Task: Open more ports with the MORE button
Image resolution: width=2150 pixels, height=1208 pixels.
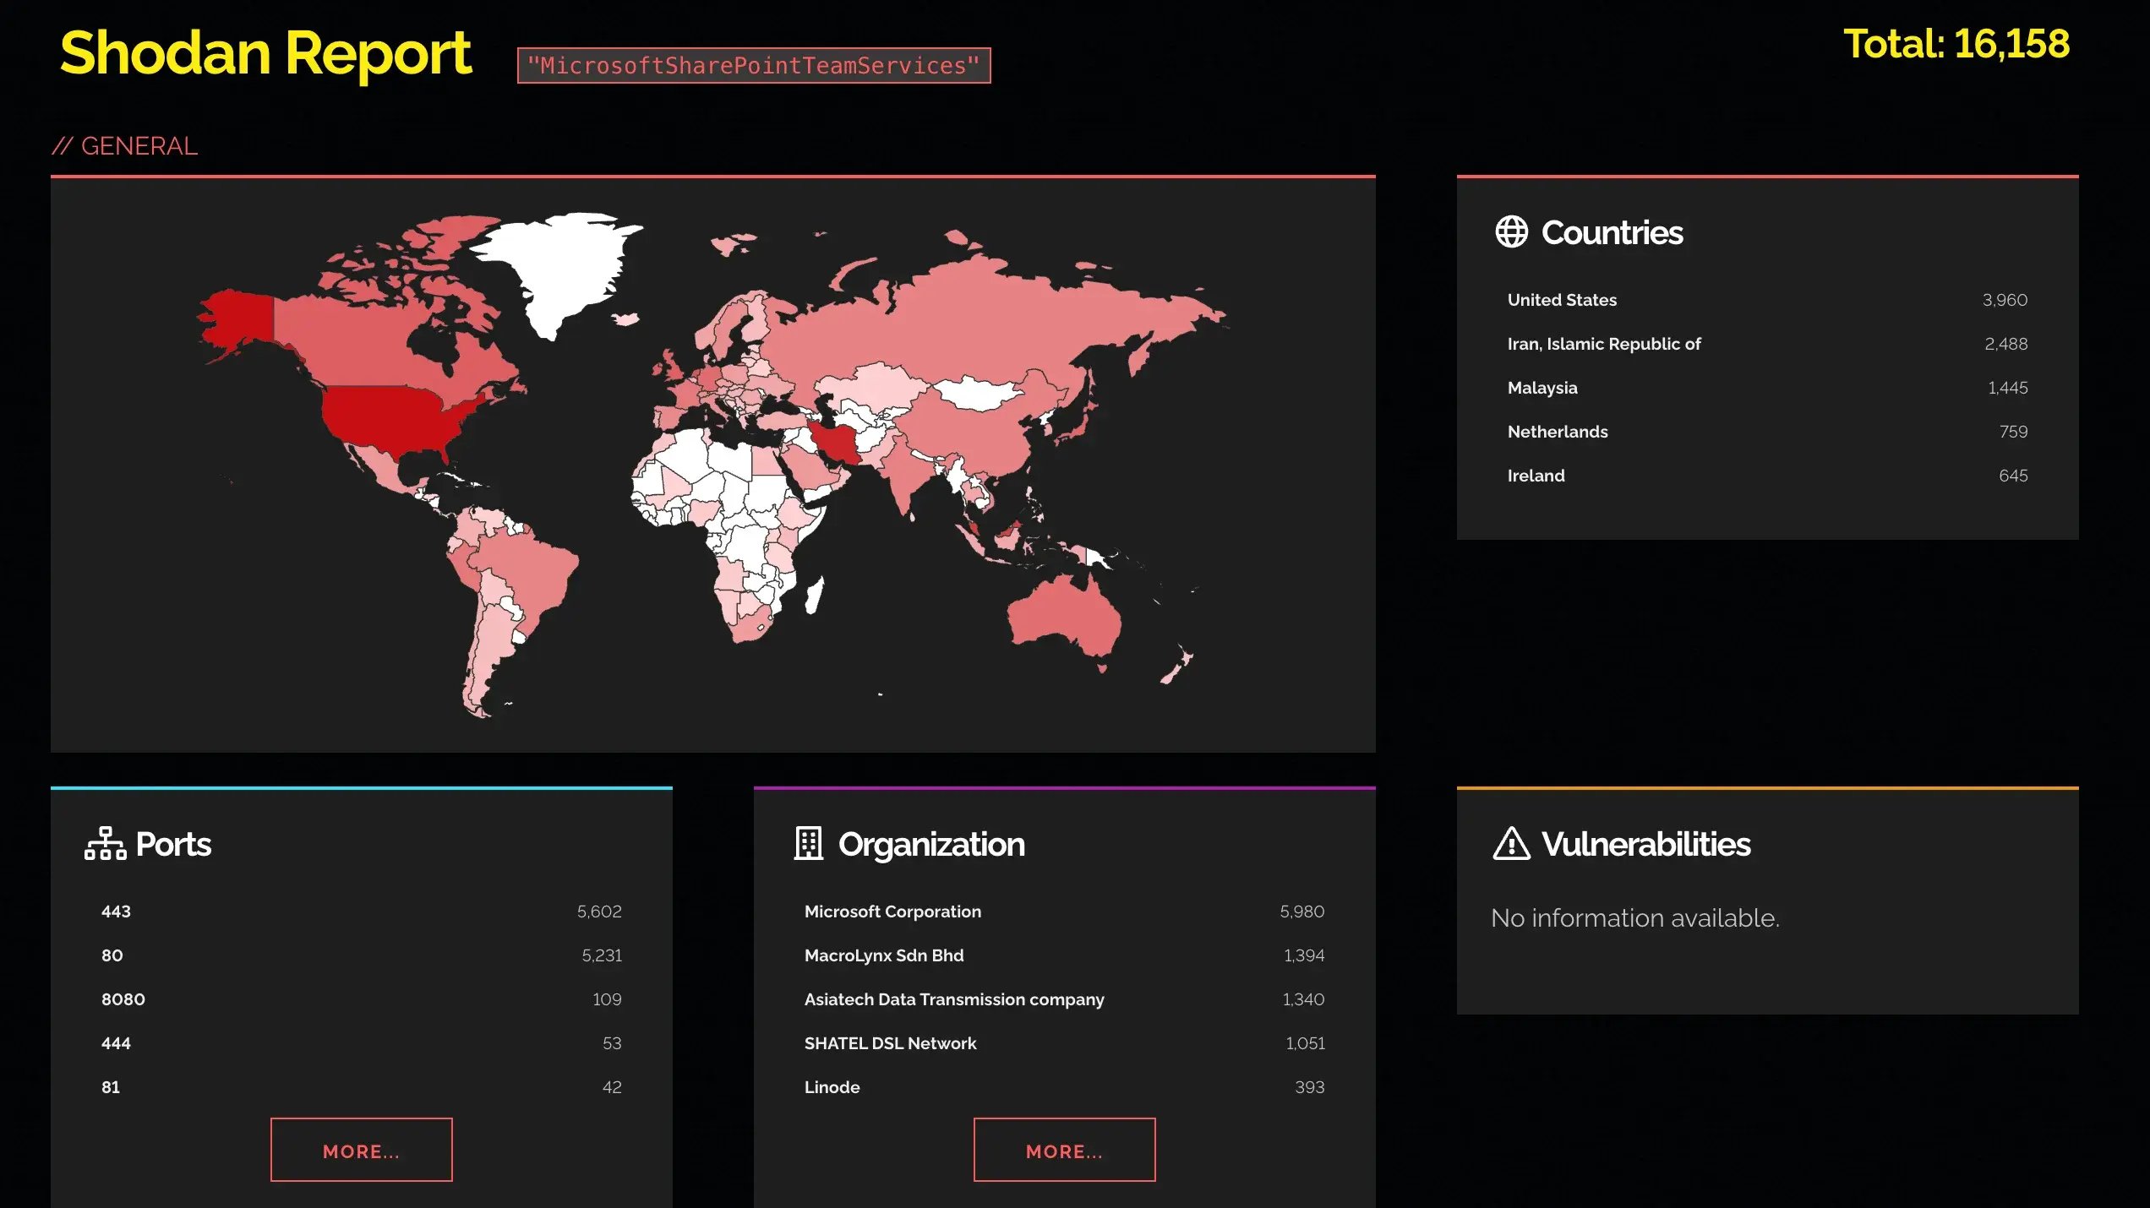Action: tap(362, 1150)
